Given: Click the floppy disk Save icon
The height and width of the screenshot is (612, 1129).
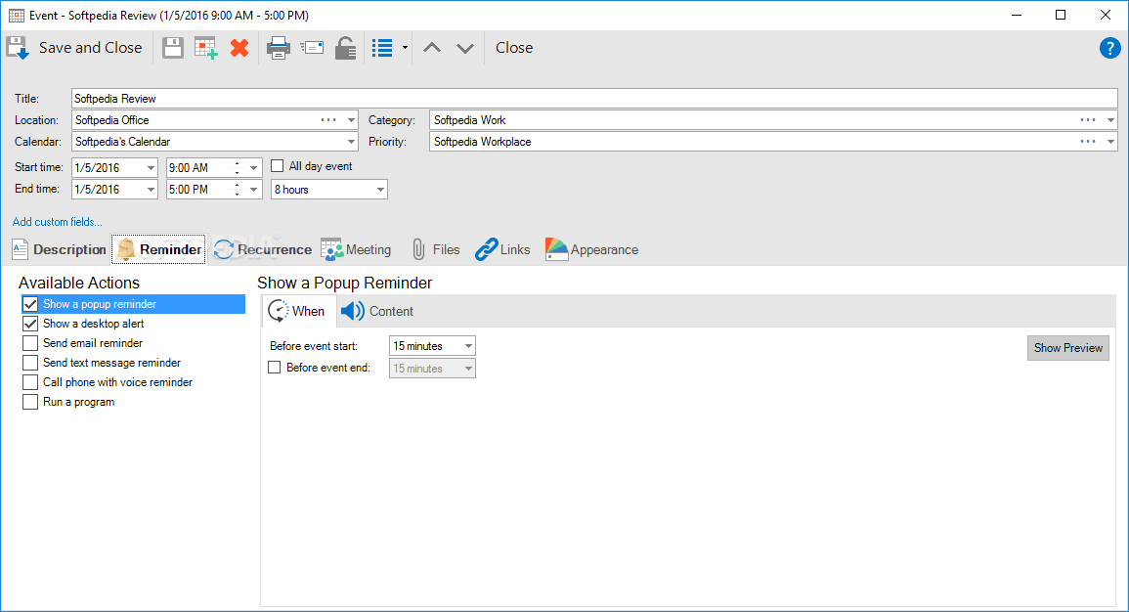Looking at the screenshot, I should (173, 48).
